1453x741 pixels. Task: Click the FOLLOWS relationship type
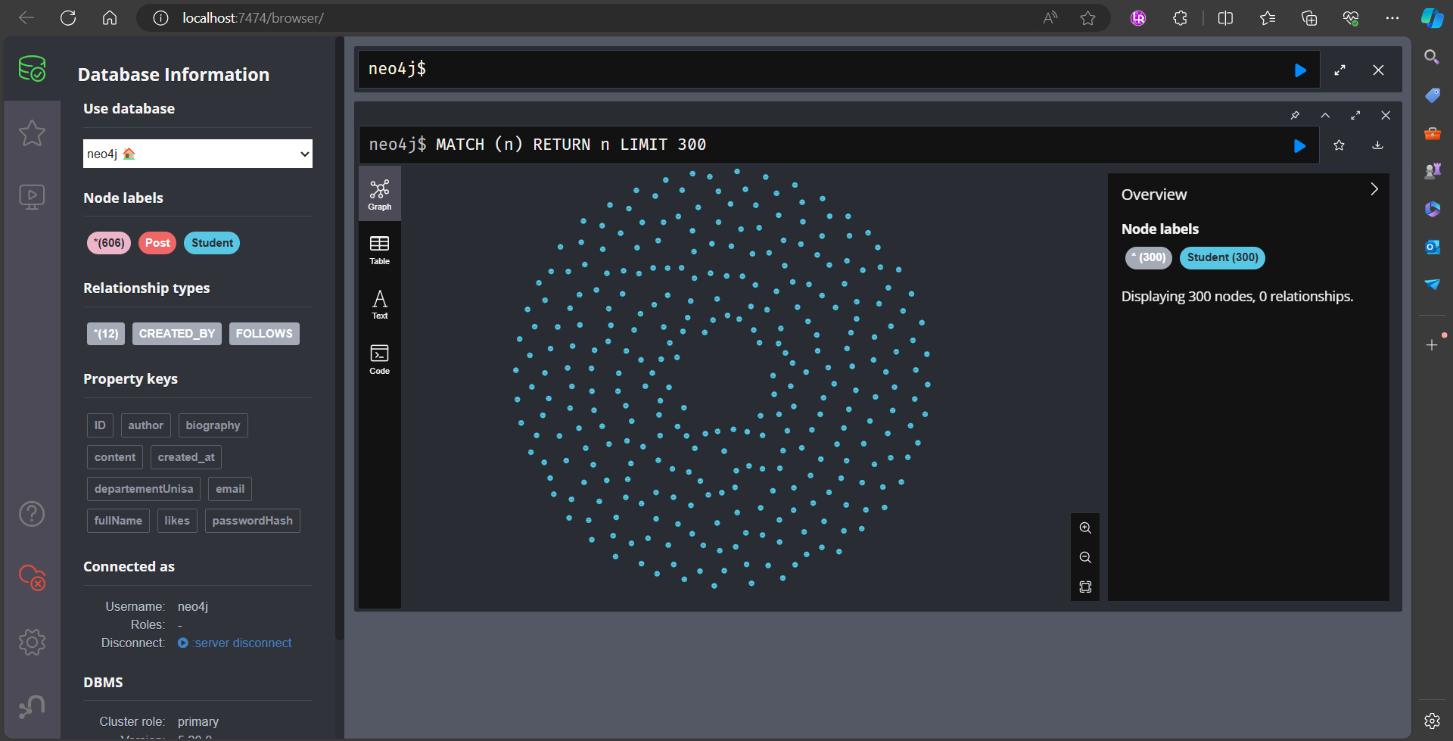264,334
